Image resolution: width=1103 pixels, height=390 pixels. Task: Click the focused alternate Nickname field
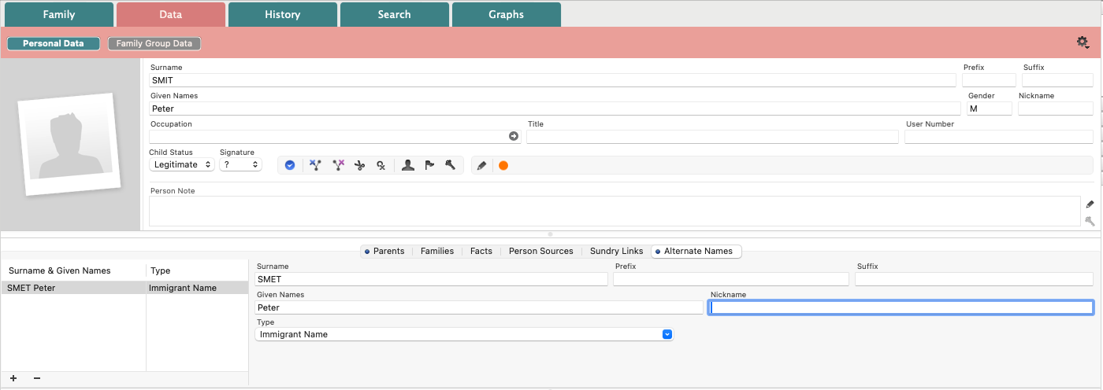901,307
